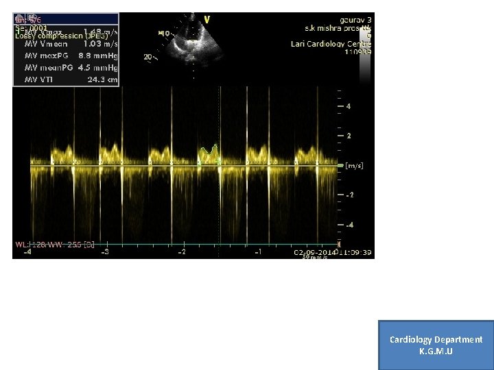The height and width of the screenshot is (370, 494).
Task: Click the velocity scale value 2
Action: click(x=349, y=136)
